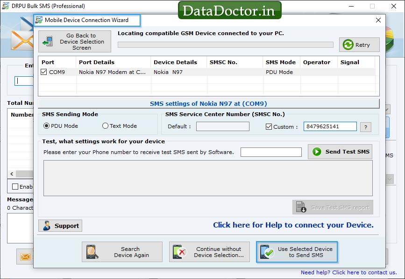Click Go Back to Device Selection Screen button
Image resolution: width=405 pixels, height=279 pixels.
75,41
